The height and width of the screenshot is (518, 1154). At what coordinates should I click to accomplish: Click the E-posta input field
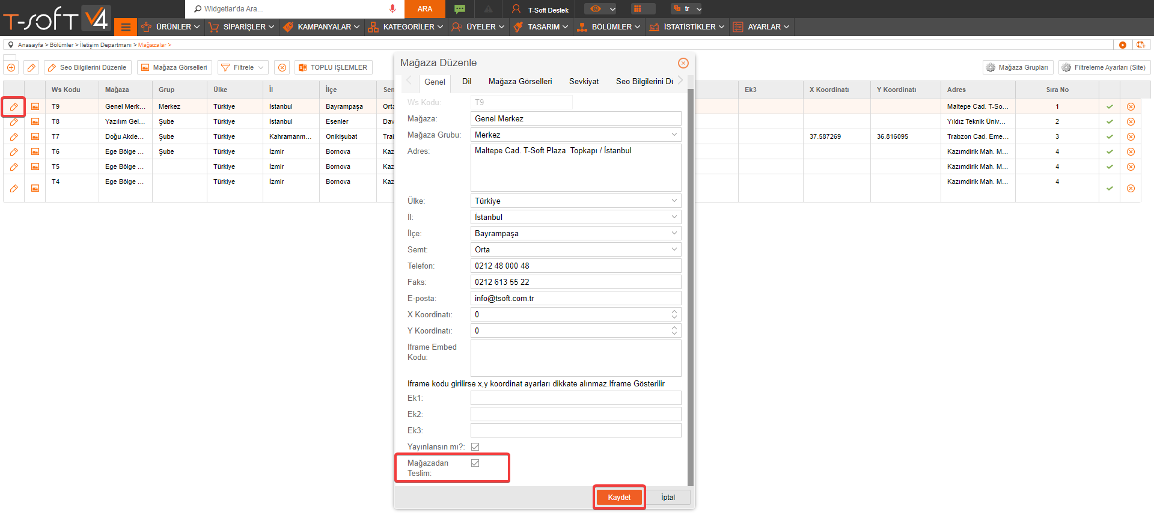[576, 298]
